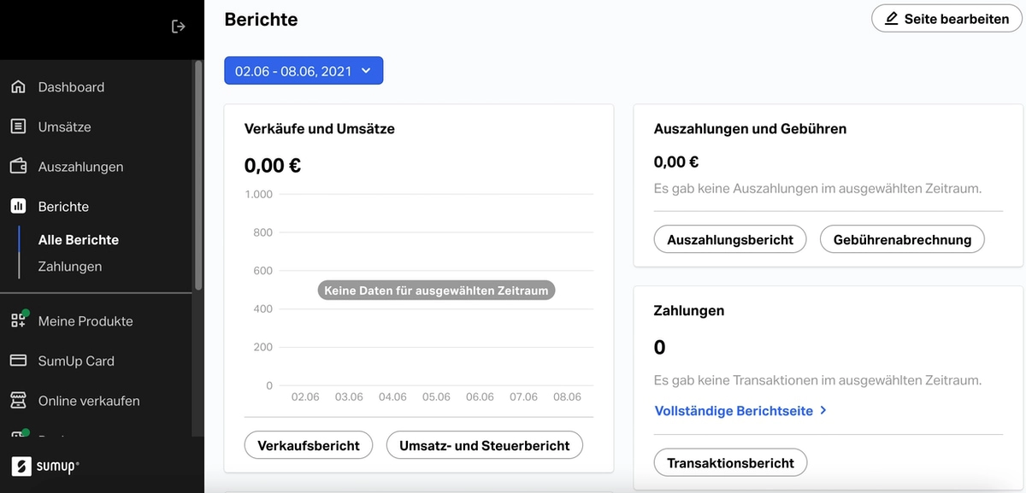Open Zahlungen submenu under Berichte

(x=70, y=267)
